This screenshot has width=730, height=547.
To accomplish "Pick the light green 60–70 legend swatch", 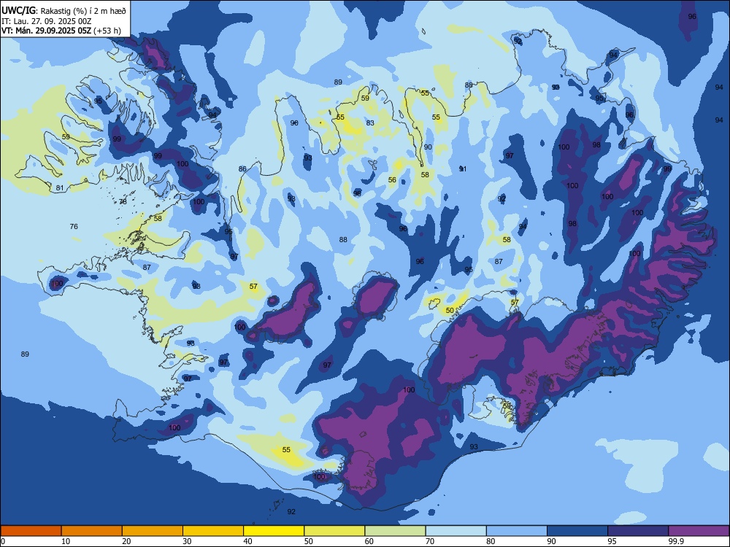I will [x=395, y=531].
